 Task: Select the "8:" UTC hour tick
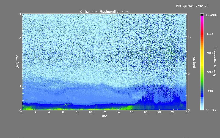[77, 112]
